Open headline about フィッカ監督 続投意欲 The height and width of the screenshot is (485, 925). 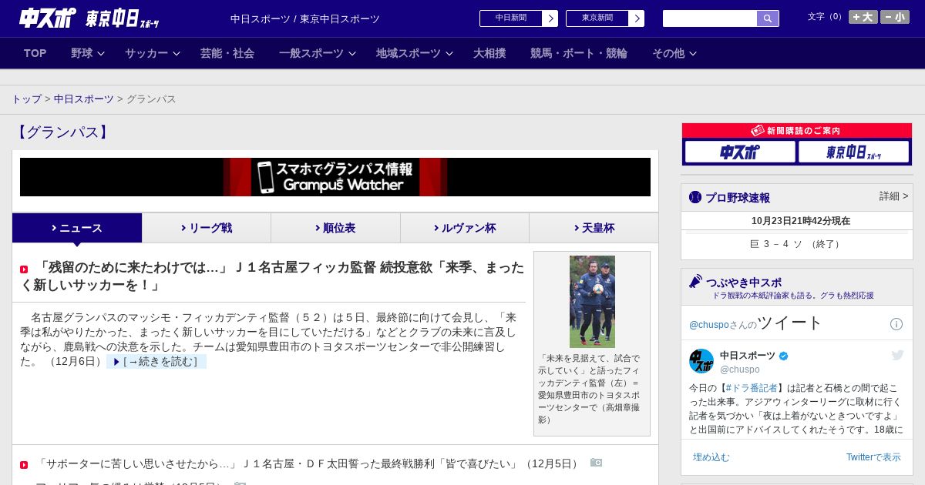272,276
